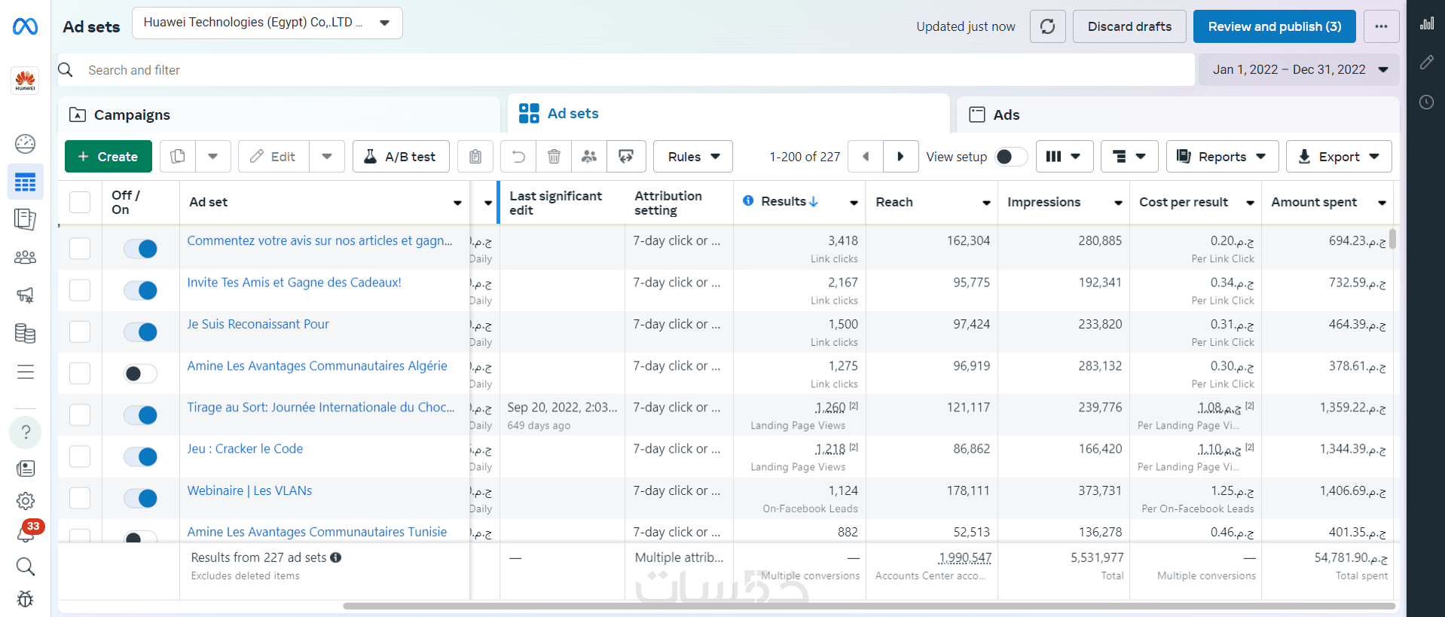Open the Campaigns table grid icon
Image resolution: width=1445 pixels, height=617 pixels.
[26, 182]
